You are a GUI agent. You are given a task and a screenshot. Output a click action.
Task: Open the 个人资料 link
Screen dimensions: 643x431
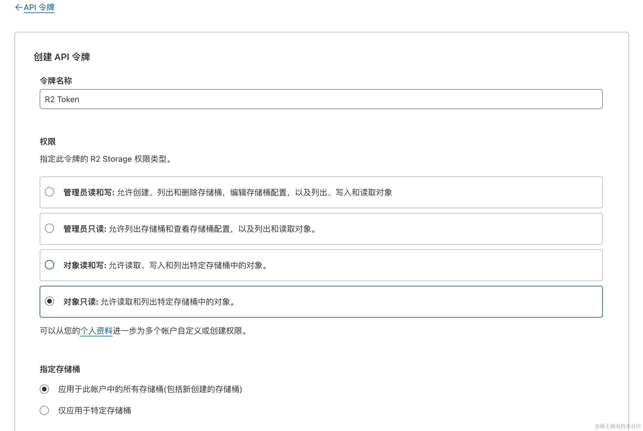point(96,331)
